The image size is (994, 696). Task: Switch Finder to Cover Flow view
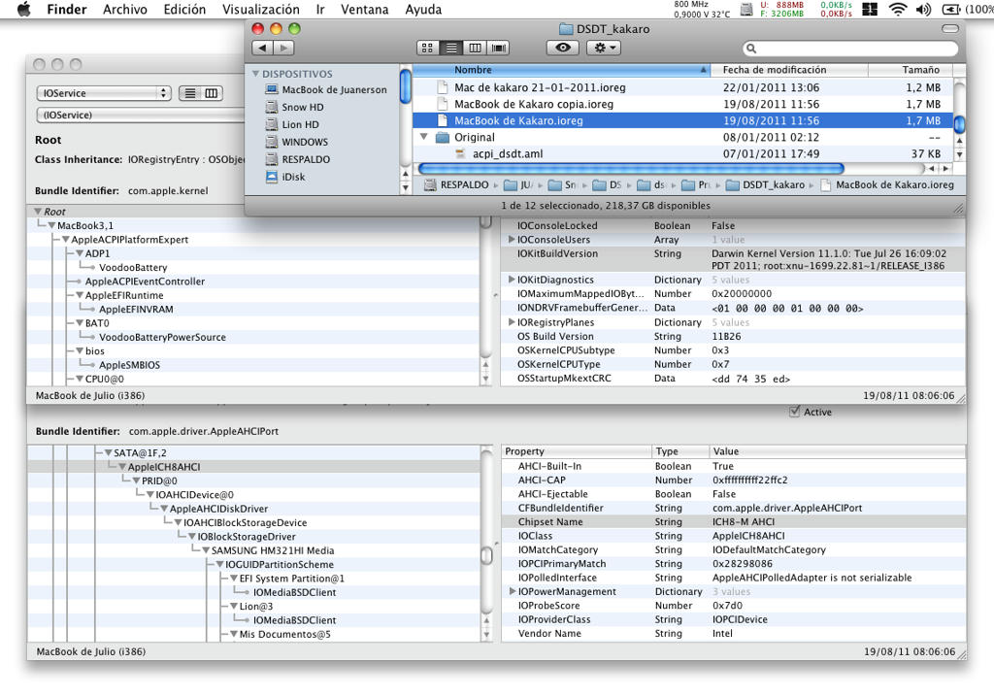pos(499,48)
